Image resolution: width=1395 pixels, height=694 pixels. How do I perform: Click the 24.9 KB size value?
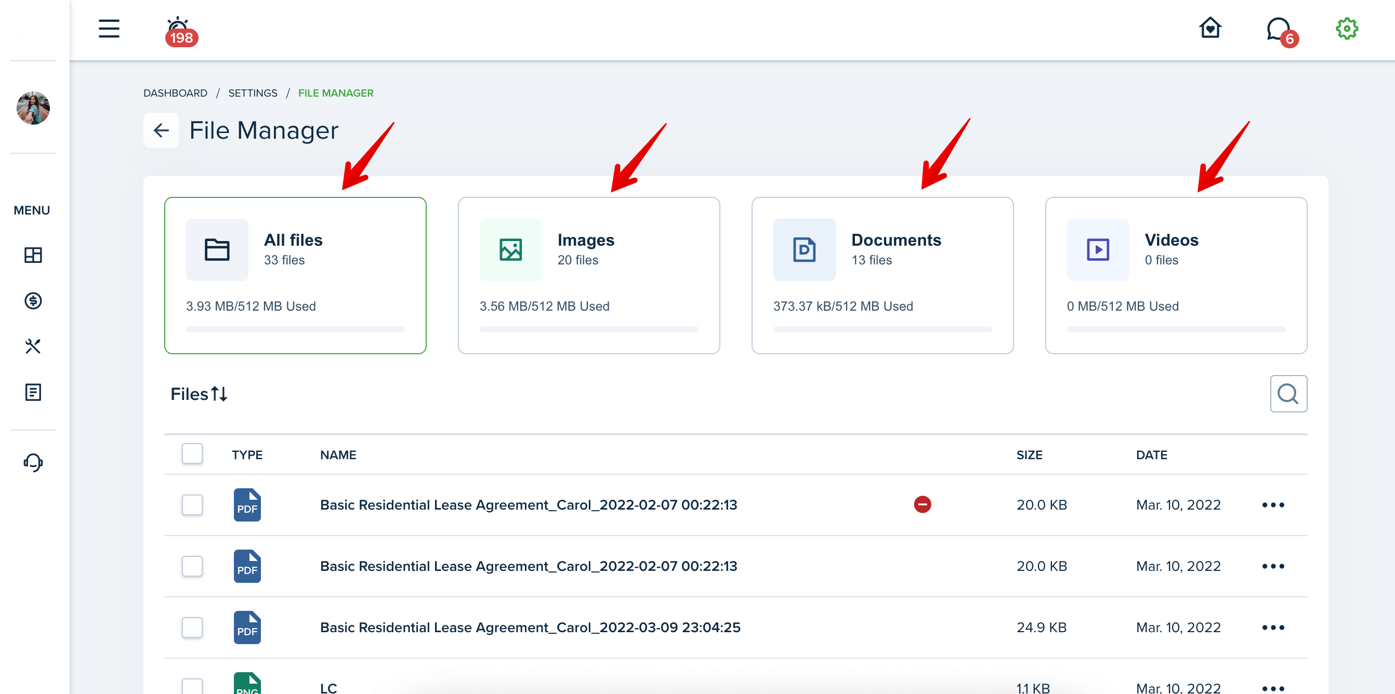coord(1042,627)
